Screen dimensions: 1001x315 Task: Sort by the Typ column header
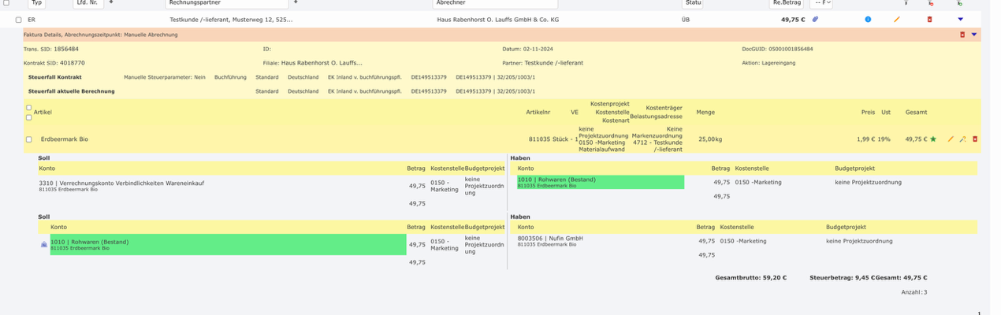[x=37, y=3]
